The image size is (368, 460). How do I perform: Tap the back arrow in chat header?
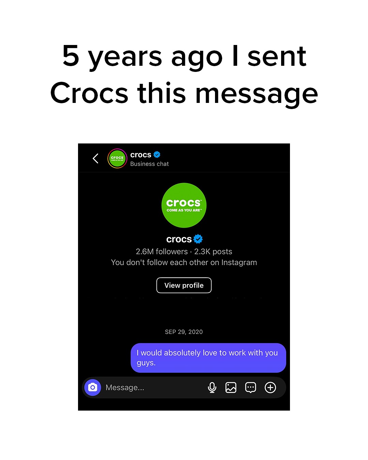pos(95,158)
